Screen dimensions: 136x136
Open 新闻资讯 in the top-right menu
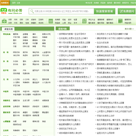pos(125,3)
